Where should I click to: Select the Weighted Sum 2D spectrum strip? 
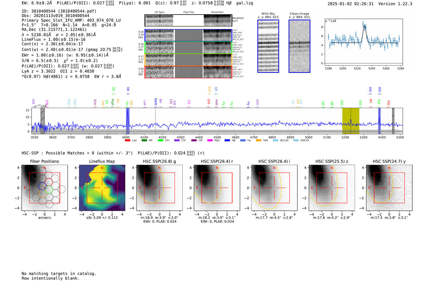click(188, 20)
